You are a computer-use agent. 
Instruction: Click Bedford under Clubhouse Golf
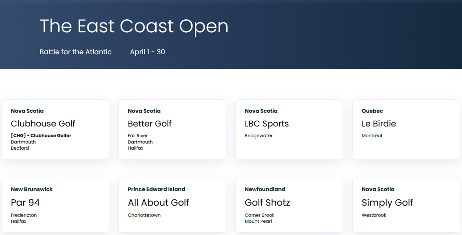click(20, 148)
